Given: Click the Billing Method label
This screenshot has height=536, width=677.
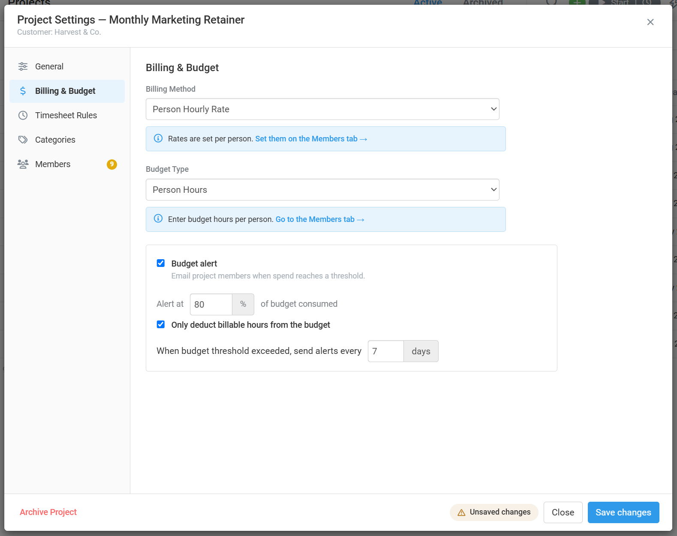Looking at the screenshot, I should pos(171,89).
